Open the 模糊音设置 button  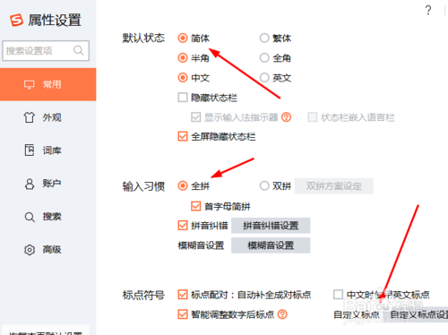[271, 245]
